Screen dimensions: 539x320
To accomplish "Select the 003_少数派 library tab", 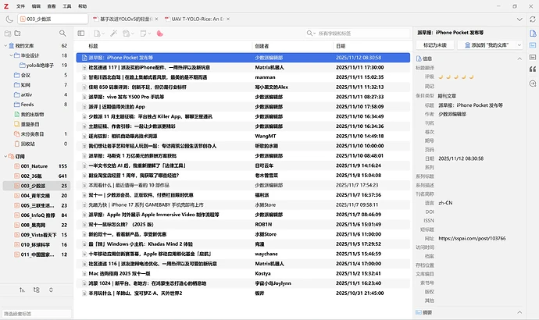I will click(x=53, y=20).
